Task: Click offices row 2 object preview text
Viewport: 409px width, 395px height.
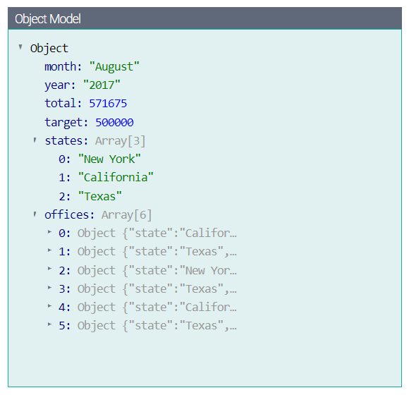Action: click(157, 270)
